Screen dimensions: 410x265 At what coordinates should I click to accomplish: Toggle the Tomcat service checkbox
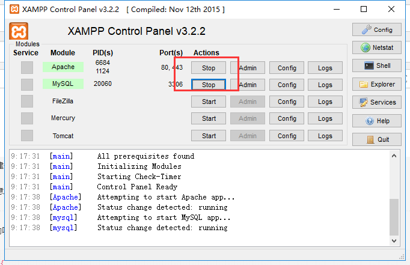tap(27, 136)
